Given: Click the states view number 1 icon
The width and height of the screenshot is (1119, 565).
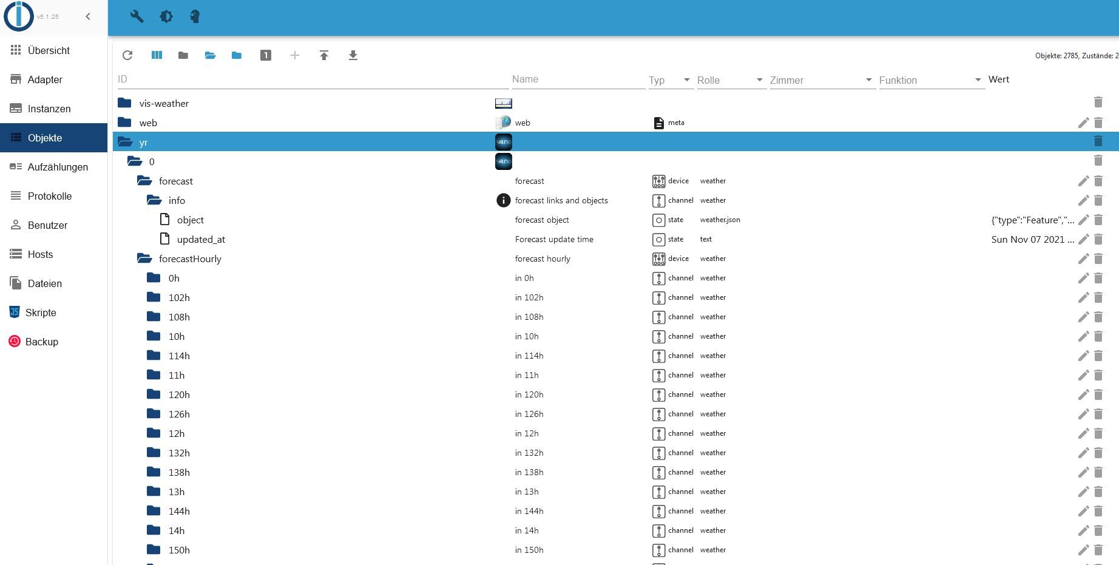Looking at the screenshot, I should [266, 55].
